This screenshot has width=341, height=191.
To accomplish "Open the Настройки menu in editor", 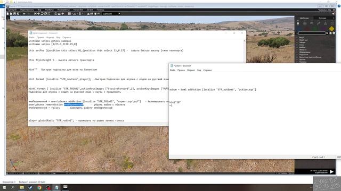I will pyautogui.click(x=78, y=10).
